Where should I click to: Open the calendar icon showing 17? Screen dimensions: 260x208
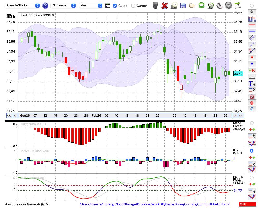[237, 5]
